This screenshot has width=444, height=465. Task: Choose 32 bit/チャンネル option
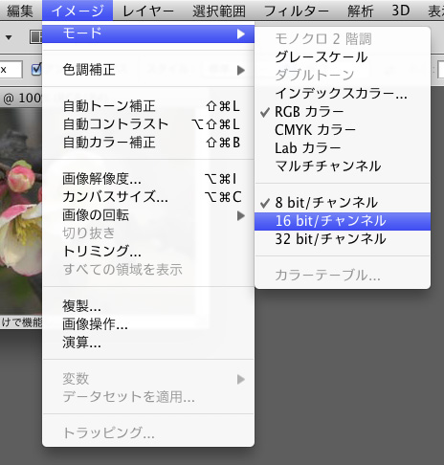[343, 239]
